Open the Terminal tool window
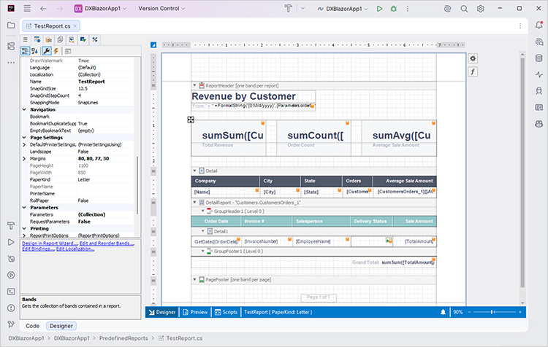 pos(11,291)
